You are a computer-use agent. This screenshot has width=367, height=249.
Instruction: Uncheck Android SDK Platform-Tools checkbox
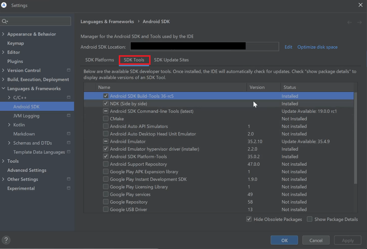coord(106,156)
